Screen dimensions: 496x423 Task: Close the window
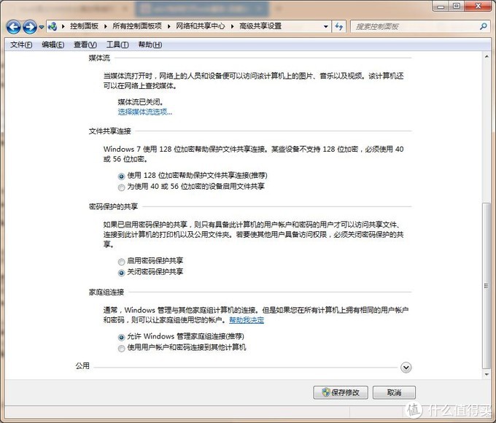[x=478, y=6]
